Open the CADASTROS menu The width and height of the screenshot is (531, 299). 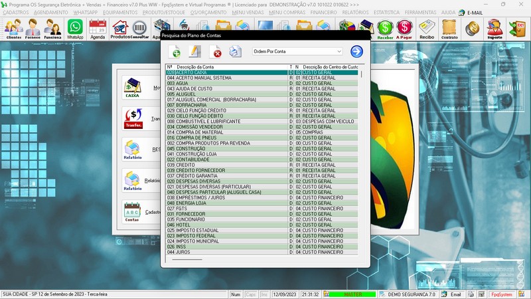pyautogui.click(x=16, y=13)
